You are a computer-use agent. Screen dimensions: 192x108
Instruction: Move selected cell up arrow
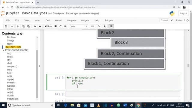click(35, 26)
